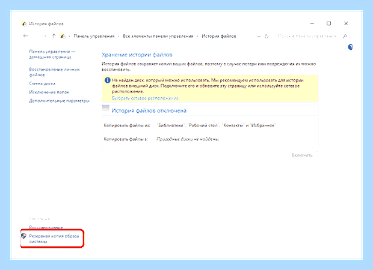Open the Все элементы панели управления breadcrumb
373x270 pixels.
pyautogui.click(x=158, y=36)
